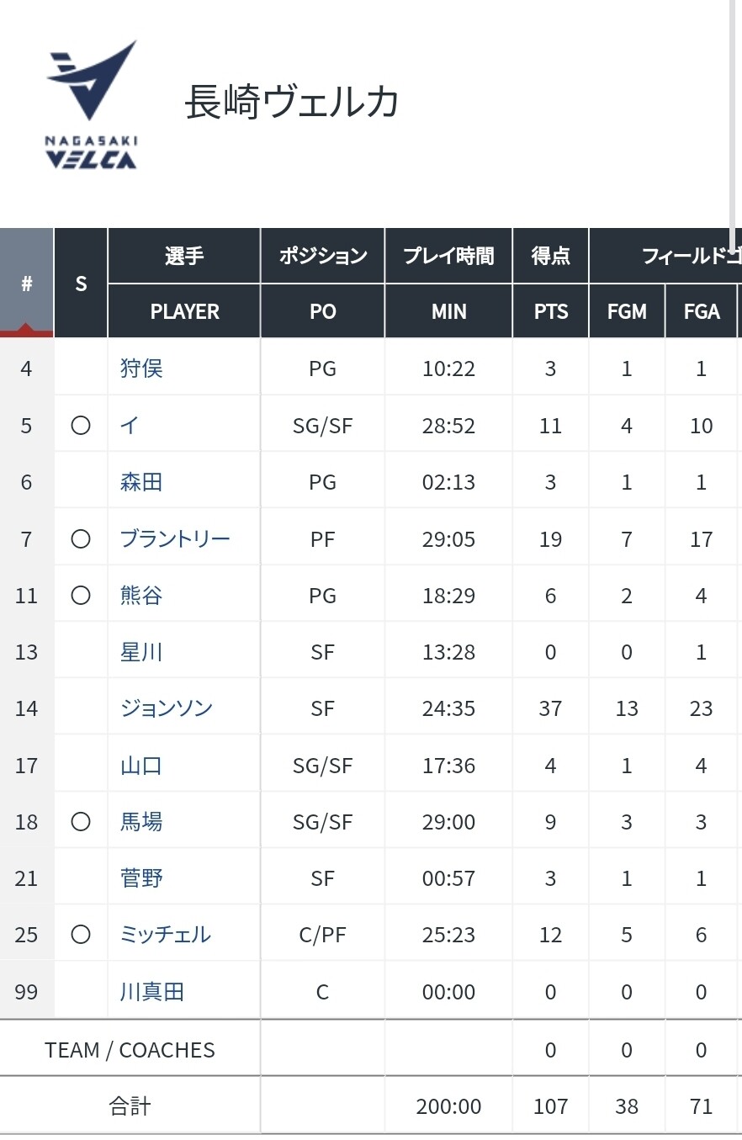
Task: Click the vertical scrollbar at top right
Action: pos(733,126)
